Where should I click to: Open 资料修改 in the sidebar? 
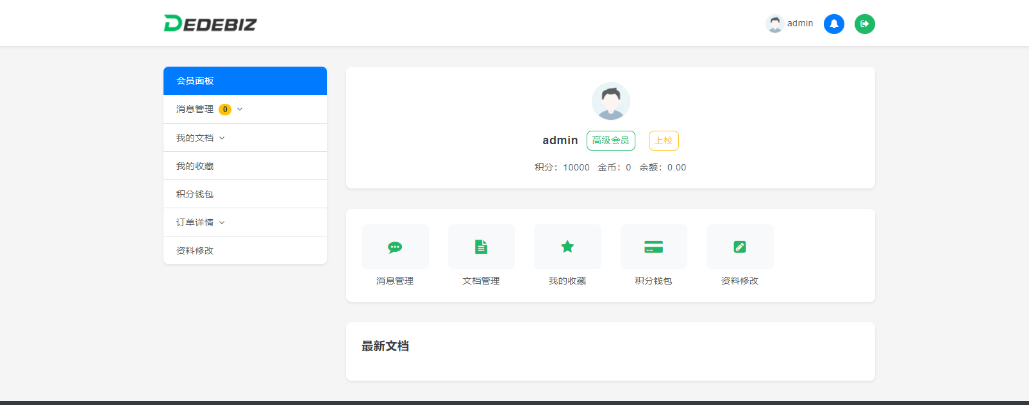195,251
